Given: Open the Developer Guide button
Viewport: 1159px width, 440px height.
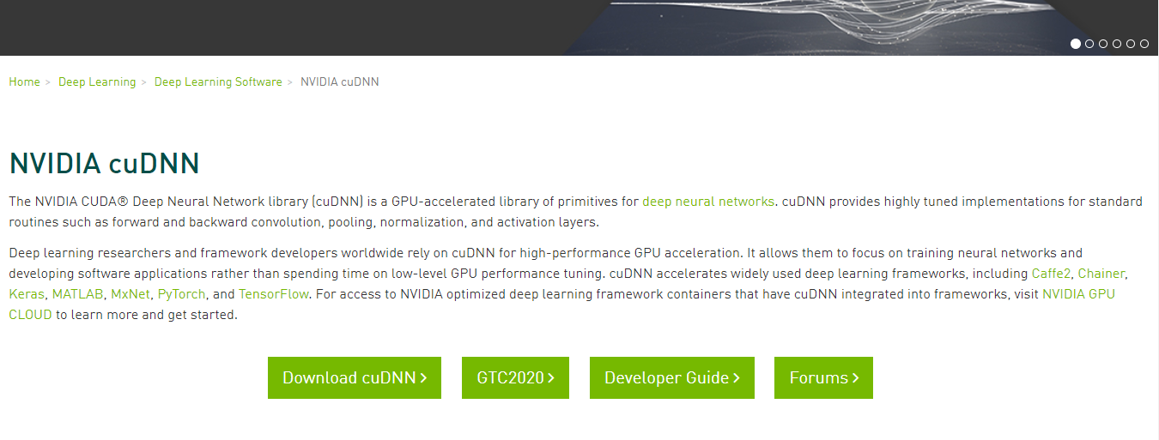Looking at the screenshot, I should [x=672, y=378].
